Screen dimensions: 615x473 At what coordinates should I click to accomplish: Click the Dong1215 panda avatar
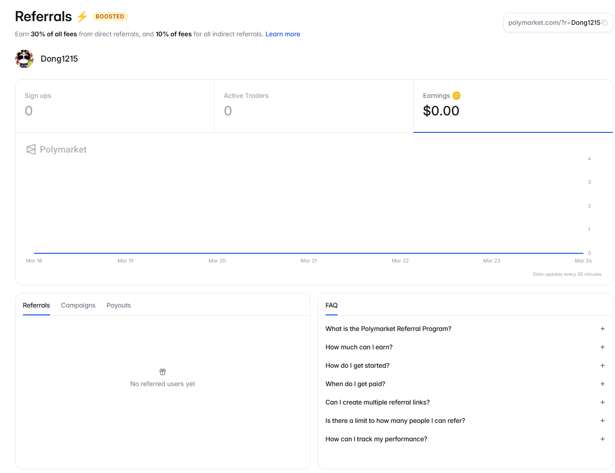(x=24, y=59)
